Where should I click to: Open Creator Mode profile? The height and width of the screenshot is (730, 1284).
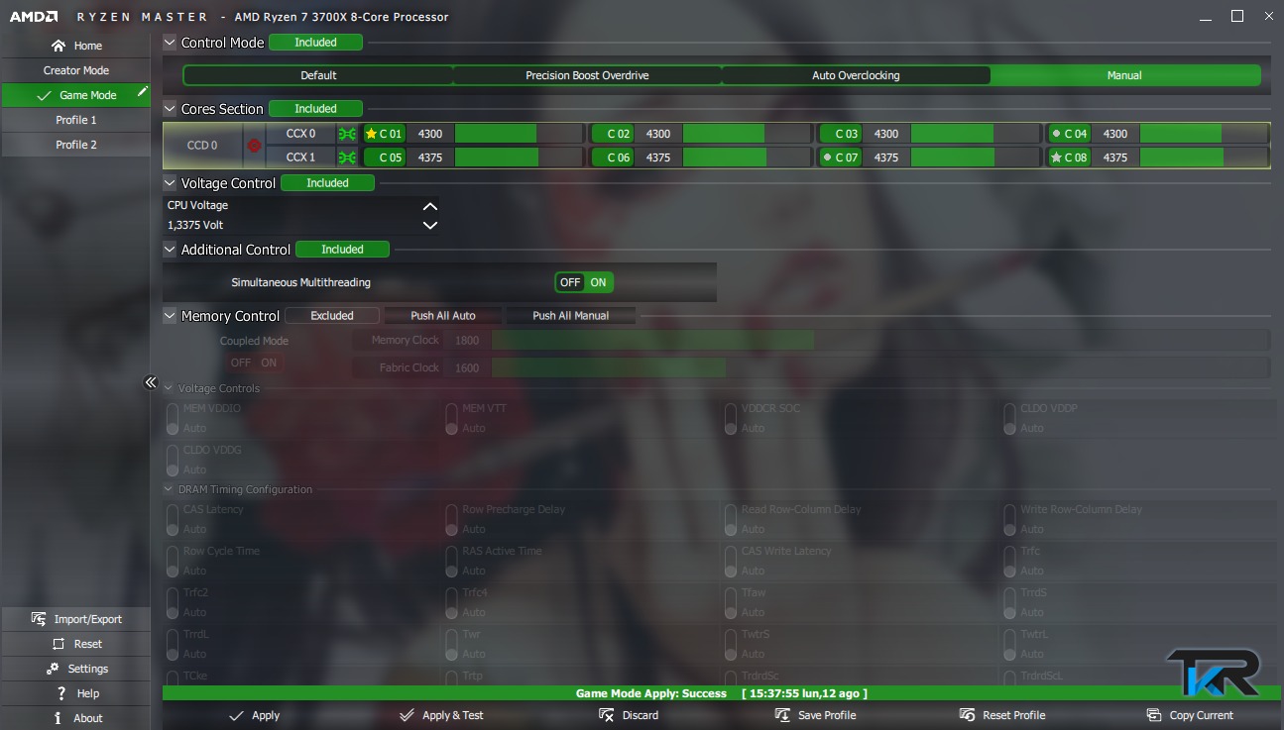pyautogui.click(x=75, y=70)
